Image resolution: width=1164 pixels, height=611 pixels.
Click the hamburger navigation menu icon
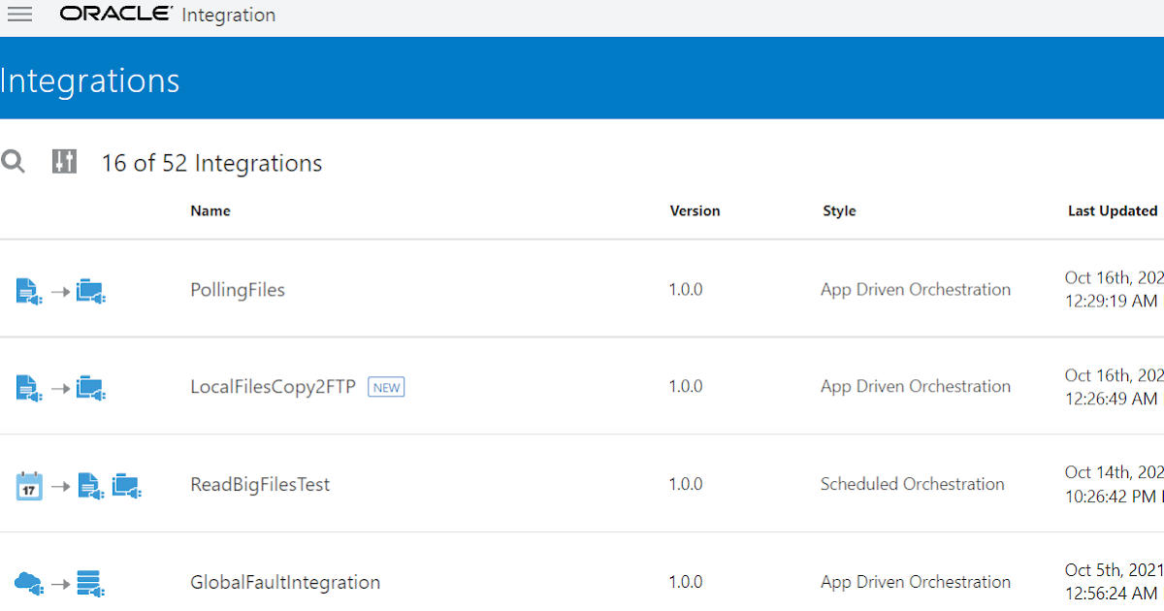click(x=19, y=15)
